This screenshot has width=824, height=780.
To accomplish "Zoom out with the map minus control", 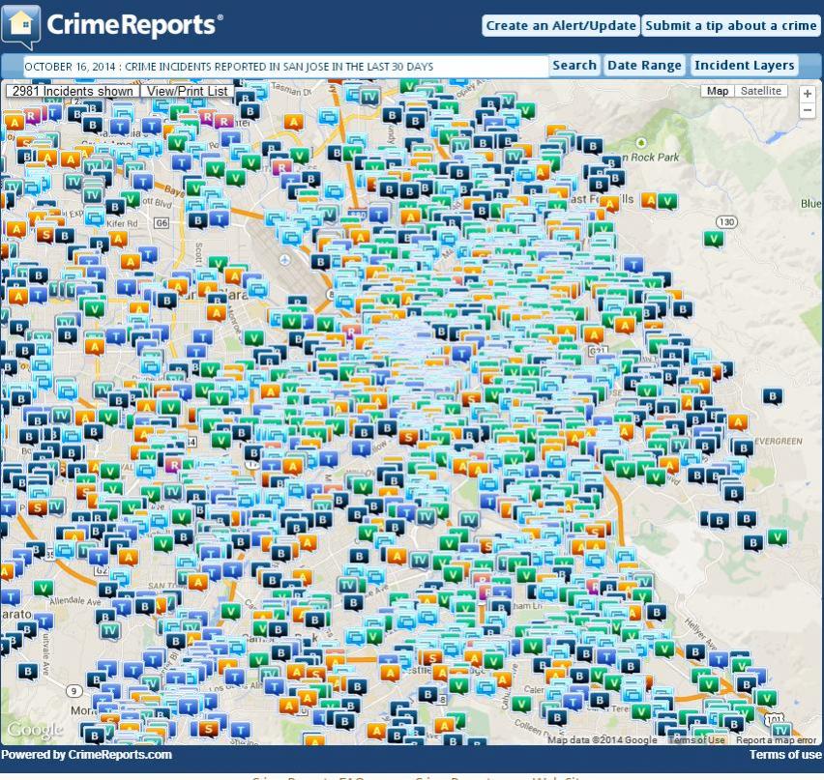I will pos(807,110).
